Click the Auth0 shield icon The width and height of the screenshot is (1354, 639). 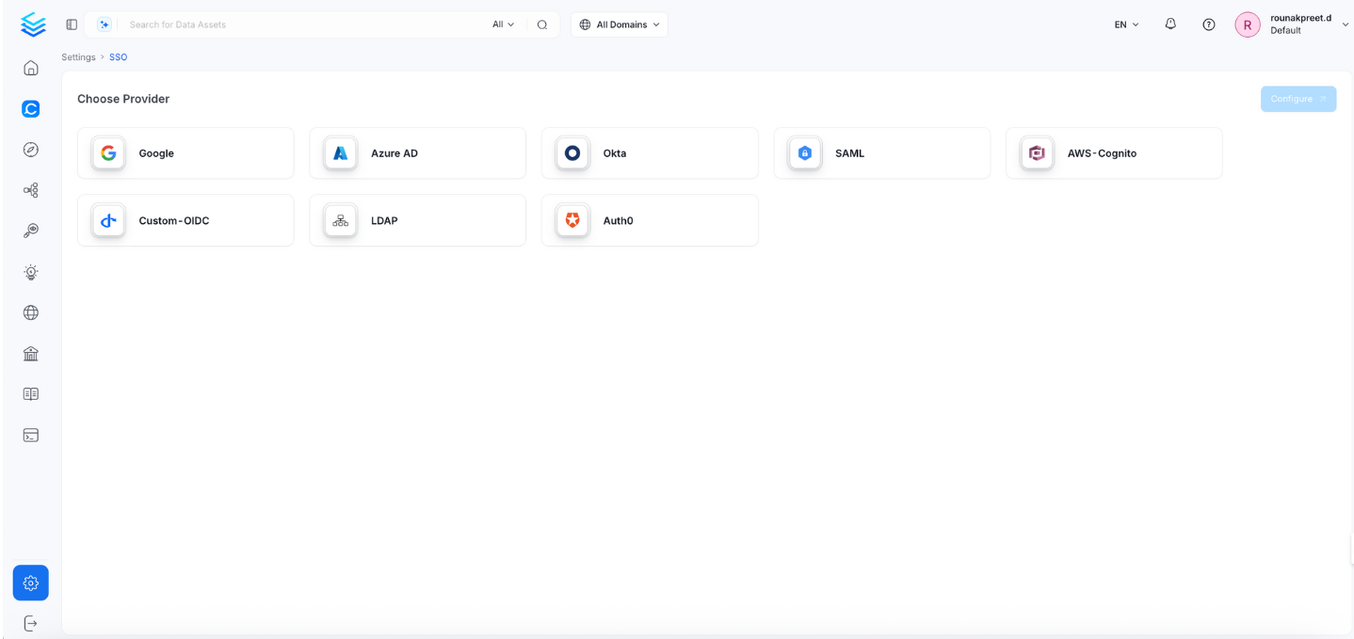pos(572,221)
